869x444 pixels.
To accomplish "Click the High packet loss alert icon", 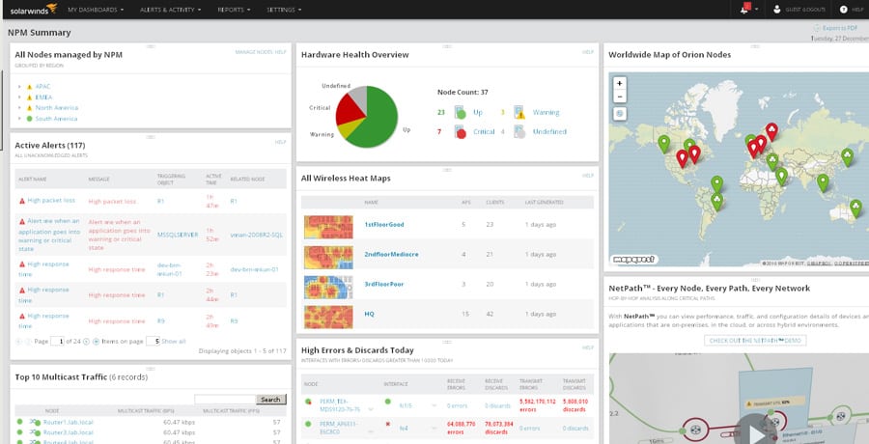I will tap(22, 201).
